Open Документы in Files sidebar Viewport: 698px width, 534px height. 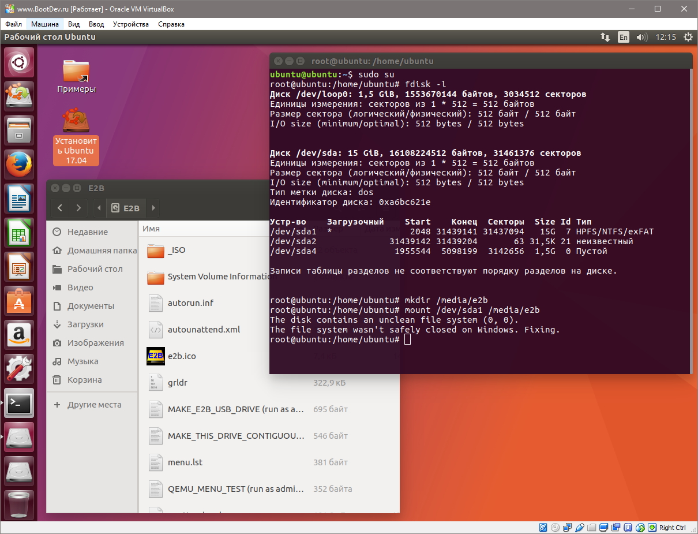point(92,306)
